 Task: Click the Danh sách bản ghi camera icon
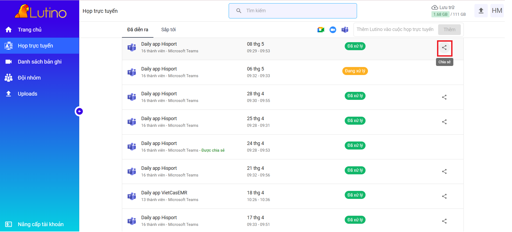(x=9, y=62)
